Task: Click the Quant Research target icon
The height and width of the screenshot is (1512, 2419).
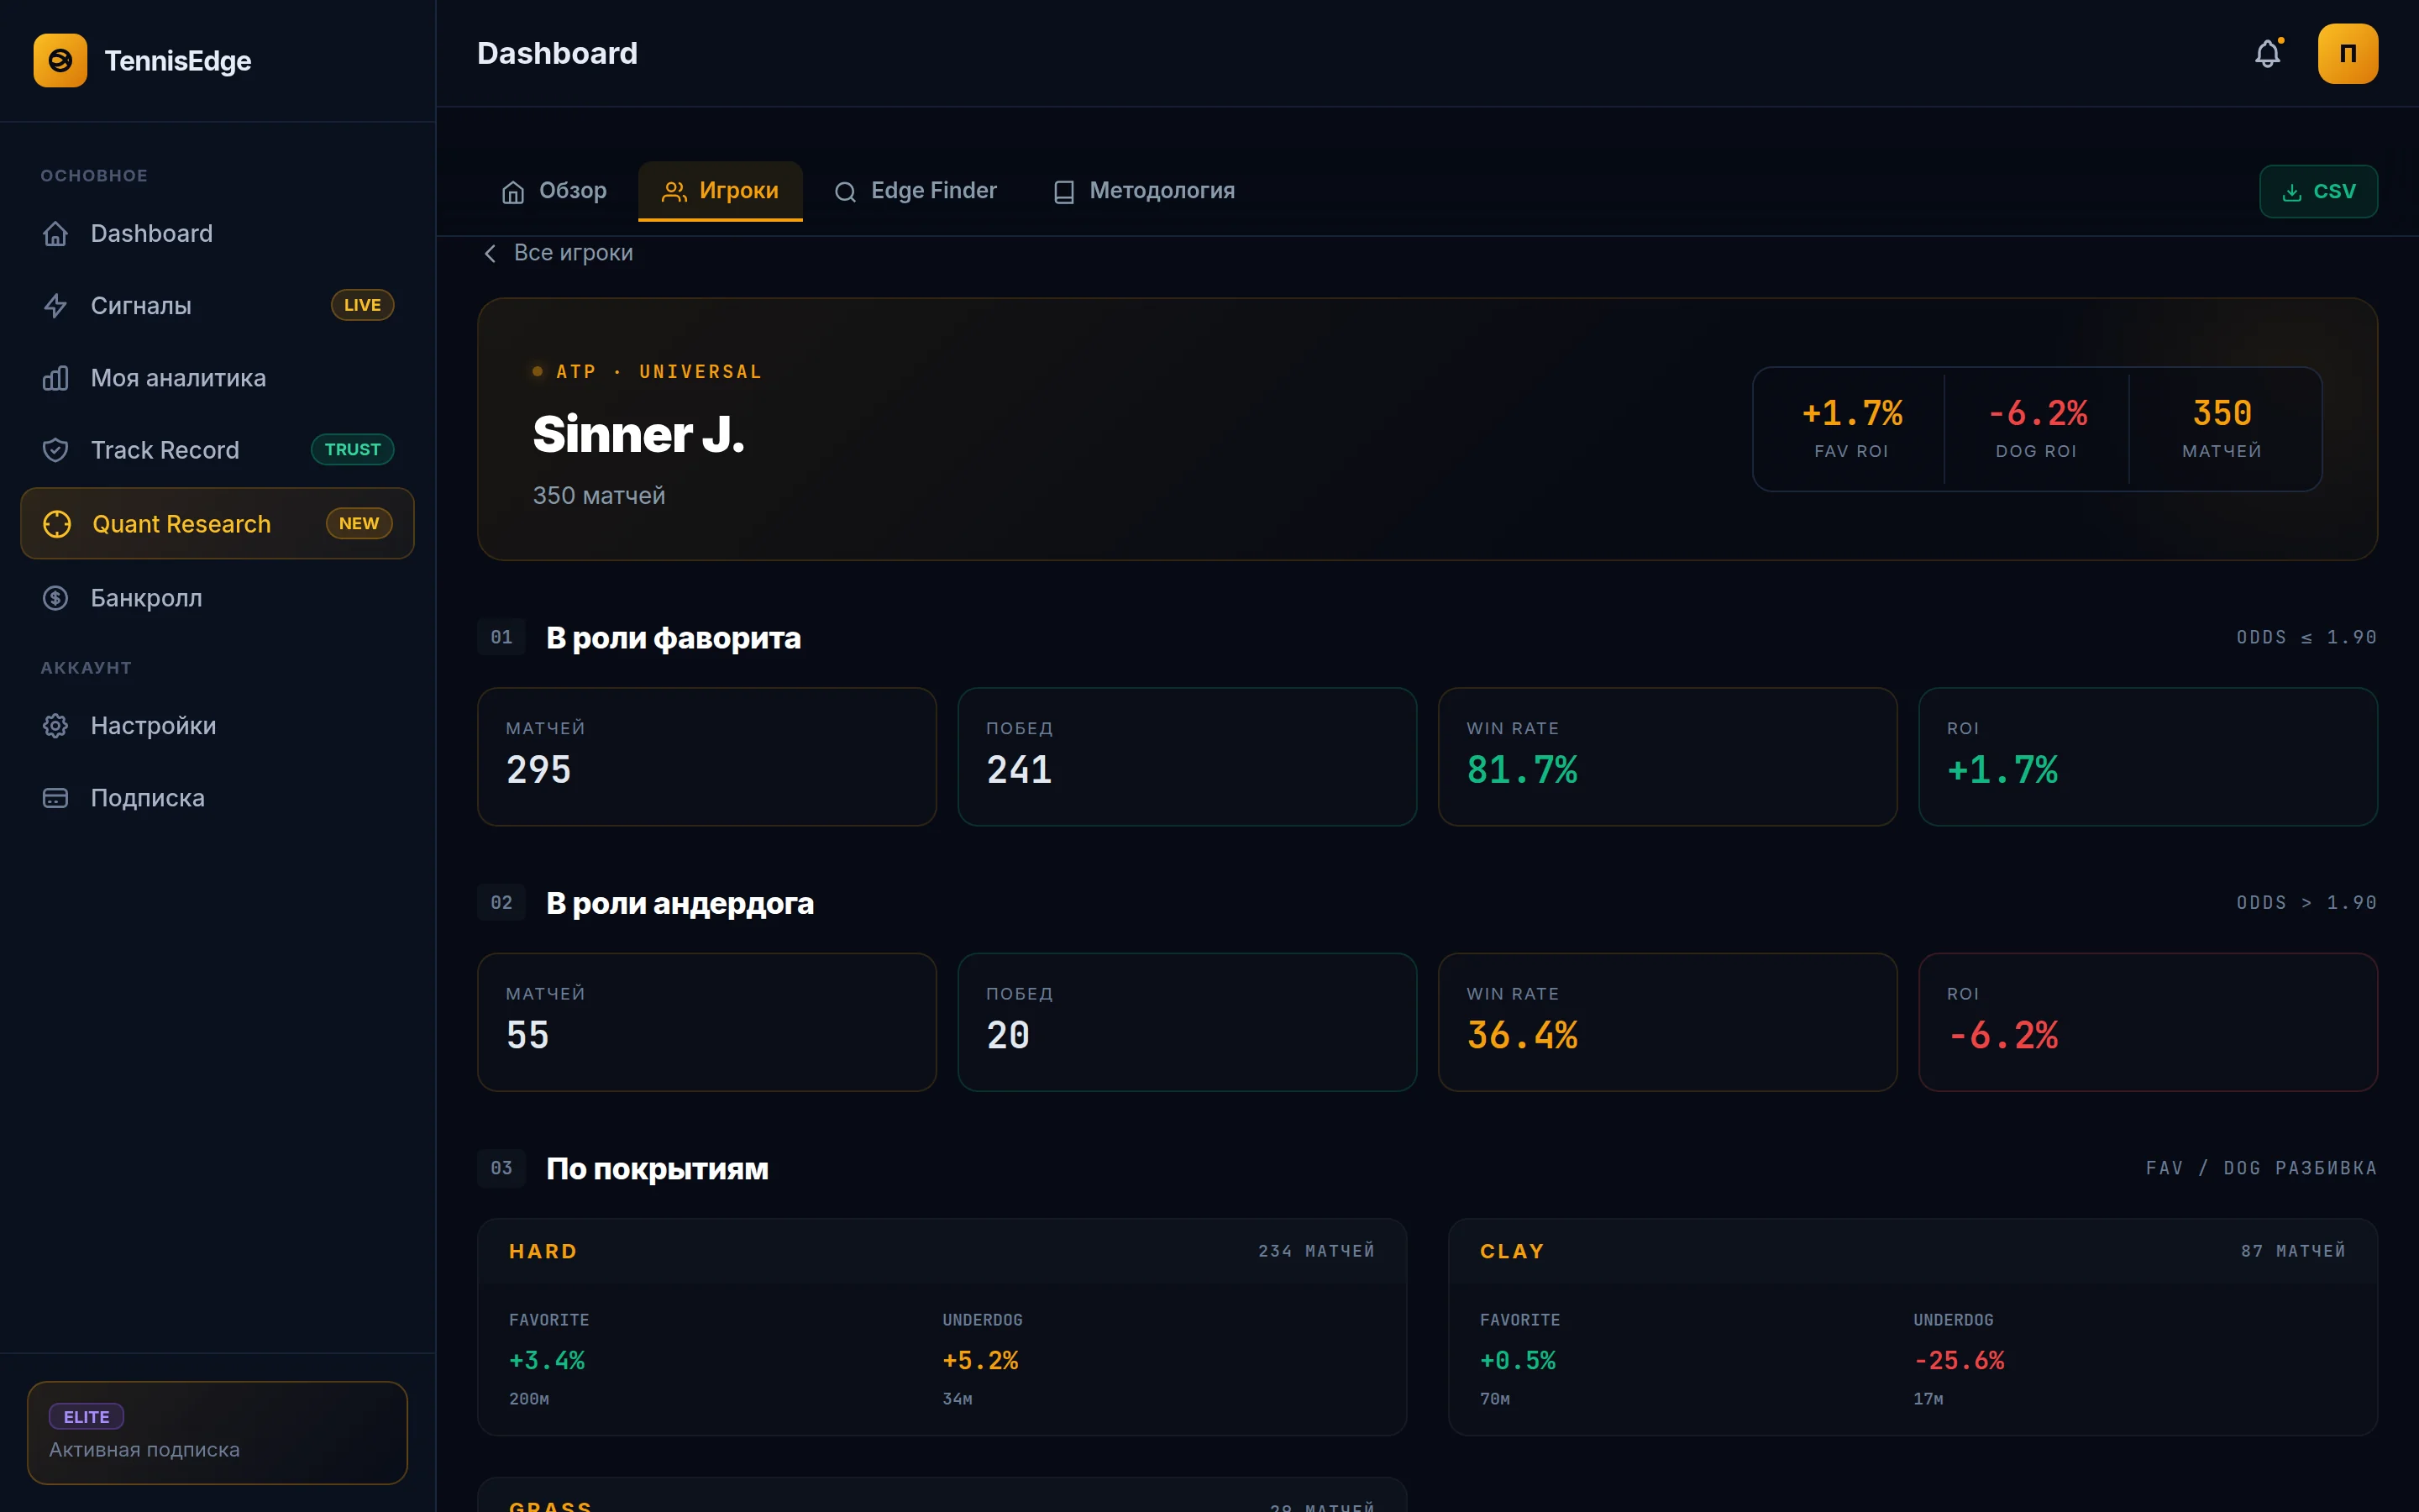Action: point(57,524)
